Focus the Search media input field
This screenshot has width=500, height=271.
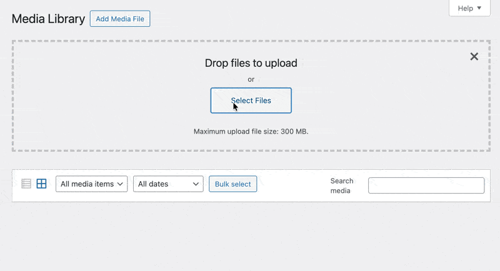point(426,185)
